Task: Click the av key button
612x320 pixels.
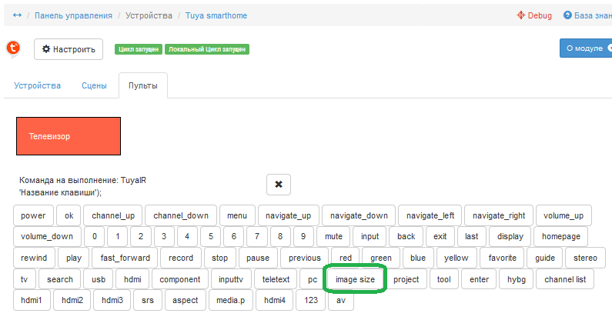Action: click(x=341, y=300)
